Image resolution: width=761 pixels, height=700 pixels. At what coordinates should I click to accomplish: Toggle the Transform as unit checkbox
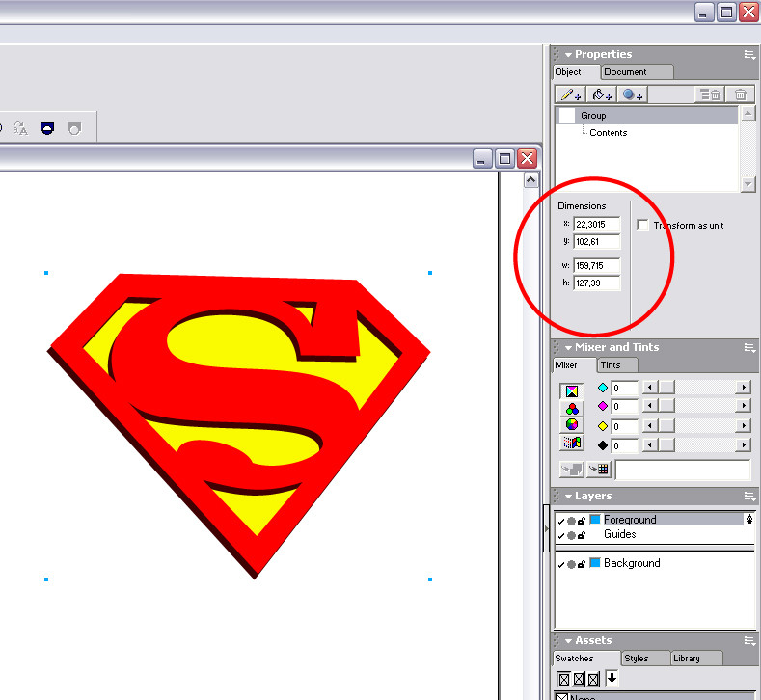pyautogui.click(x=642, y=225)
